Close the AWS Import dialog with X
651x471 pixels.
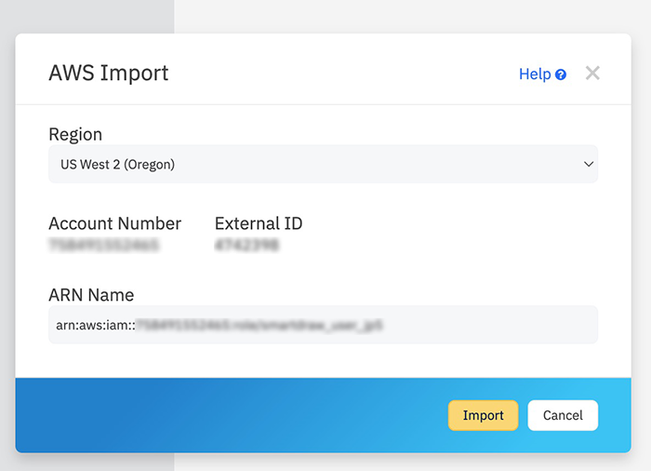[x=592, y=74]
